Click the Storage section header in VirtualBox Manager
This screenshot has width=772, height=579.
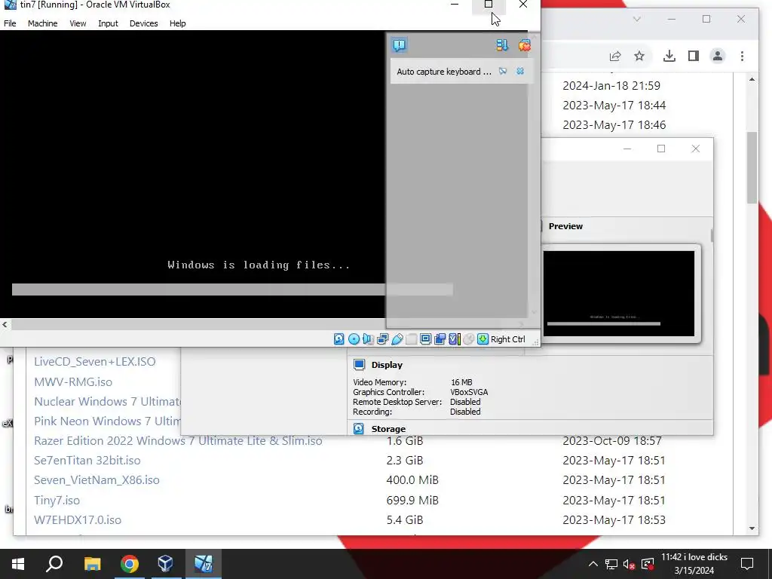[x=388, y=429]
